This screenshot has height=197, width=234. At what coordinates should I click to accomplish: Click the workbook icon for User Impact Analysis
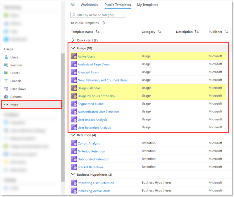tap(74, 120)
